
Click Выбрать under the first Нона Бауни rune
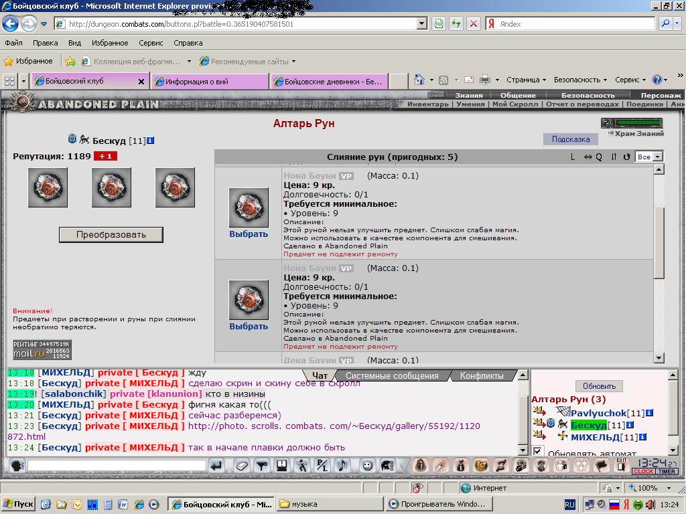coord(249,234)
